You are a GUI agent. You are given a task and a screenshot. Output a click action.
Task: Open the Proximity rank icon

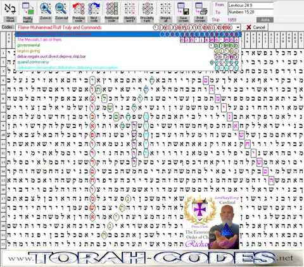click(147, 8)
